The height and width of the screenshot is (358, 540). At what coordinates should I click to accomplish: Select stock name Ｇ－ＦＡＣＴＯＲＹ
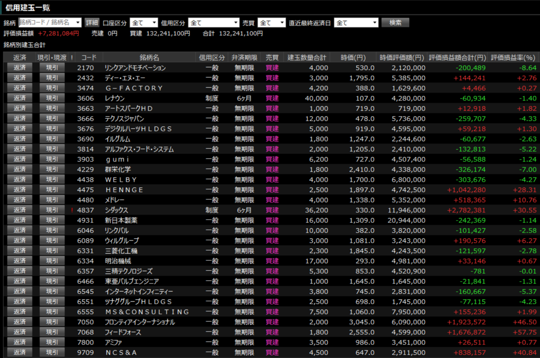(x=133, y=88)
